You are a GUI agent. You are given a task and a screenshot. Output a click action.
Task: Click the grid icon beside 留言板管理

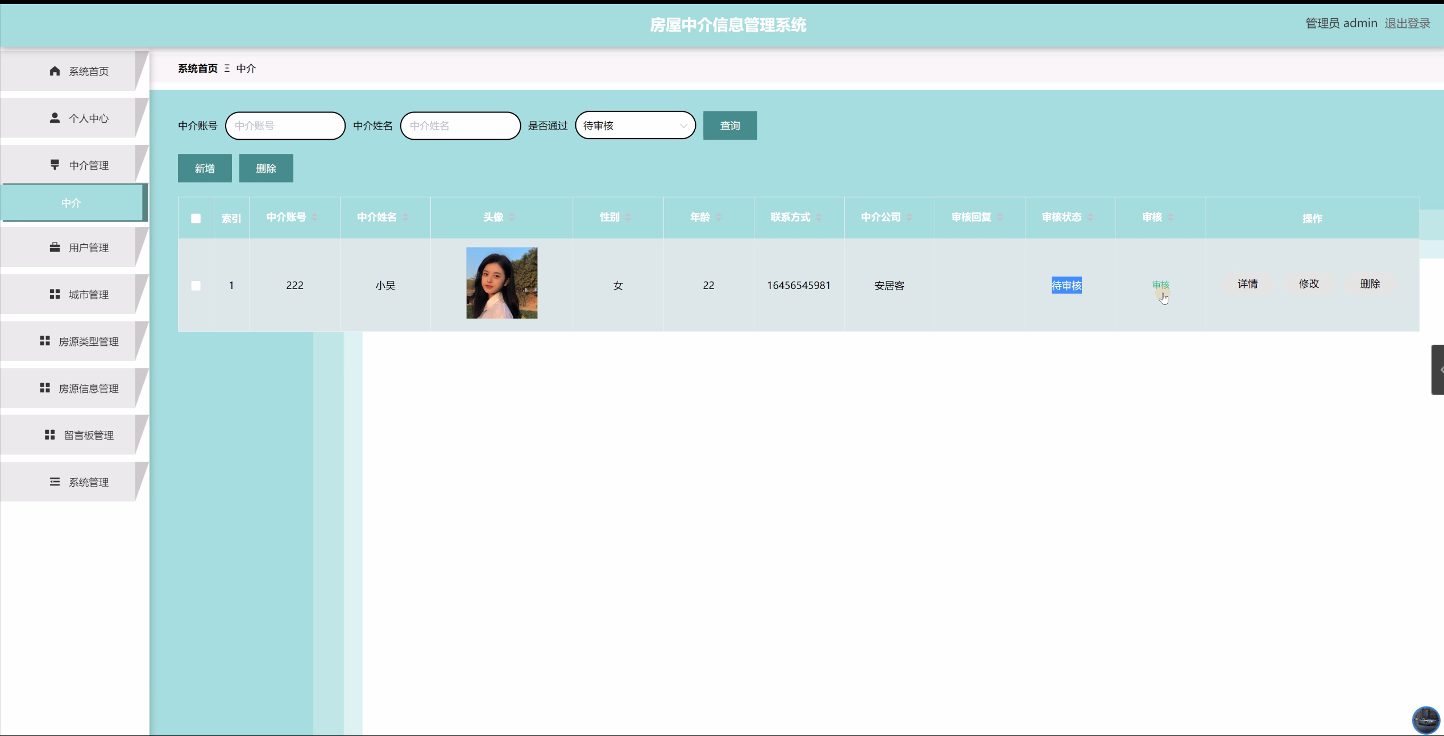[49, 434]
